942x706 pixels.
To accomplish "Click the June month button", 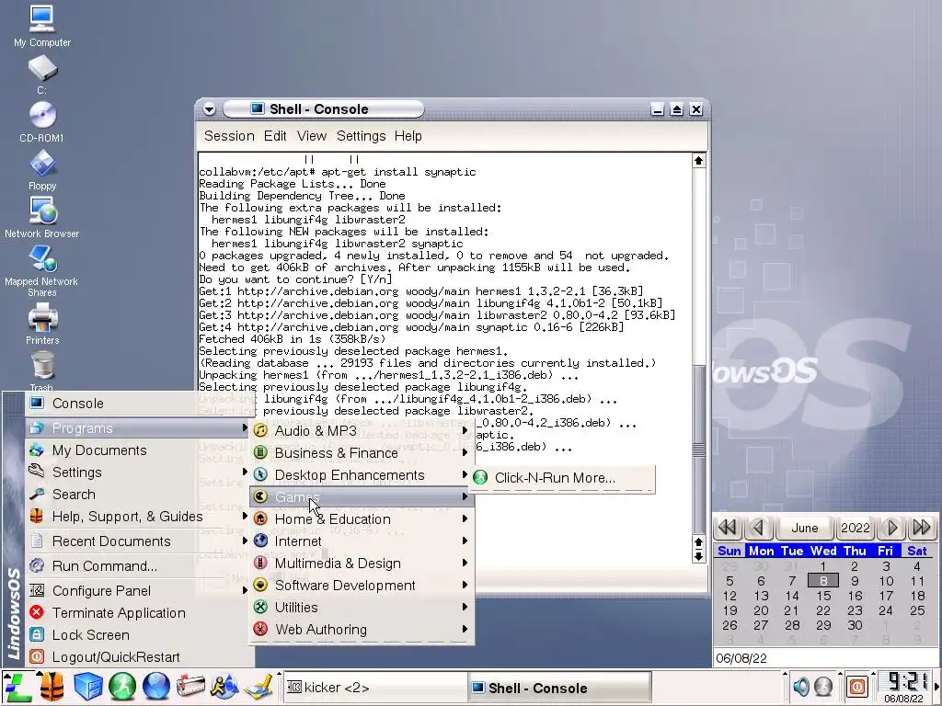I will click(x=804, y=528).
